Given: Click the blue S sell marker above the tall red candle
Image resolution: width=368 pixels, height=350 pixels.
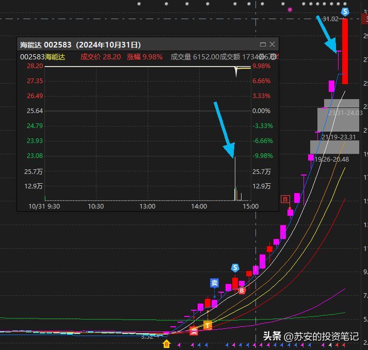Looking at the screenshot, I should (345, 11).
